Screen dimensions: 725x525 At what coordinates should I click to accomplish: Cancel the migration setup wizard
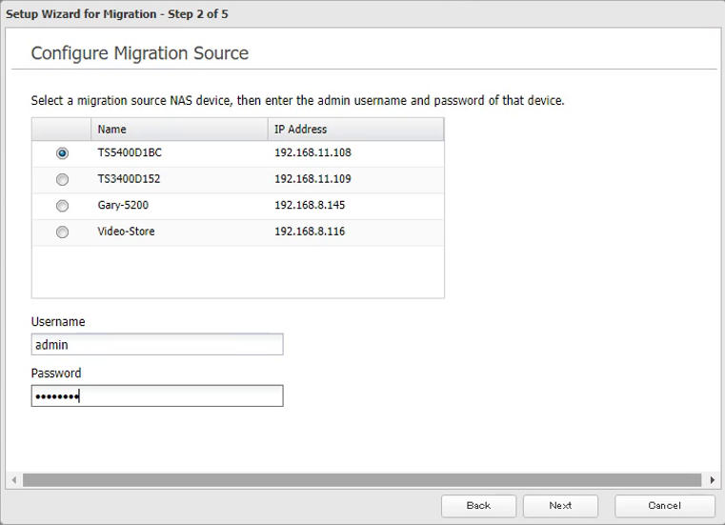click(x=664, y=506)
